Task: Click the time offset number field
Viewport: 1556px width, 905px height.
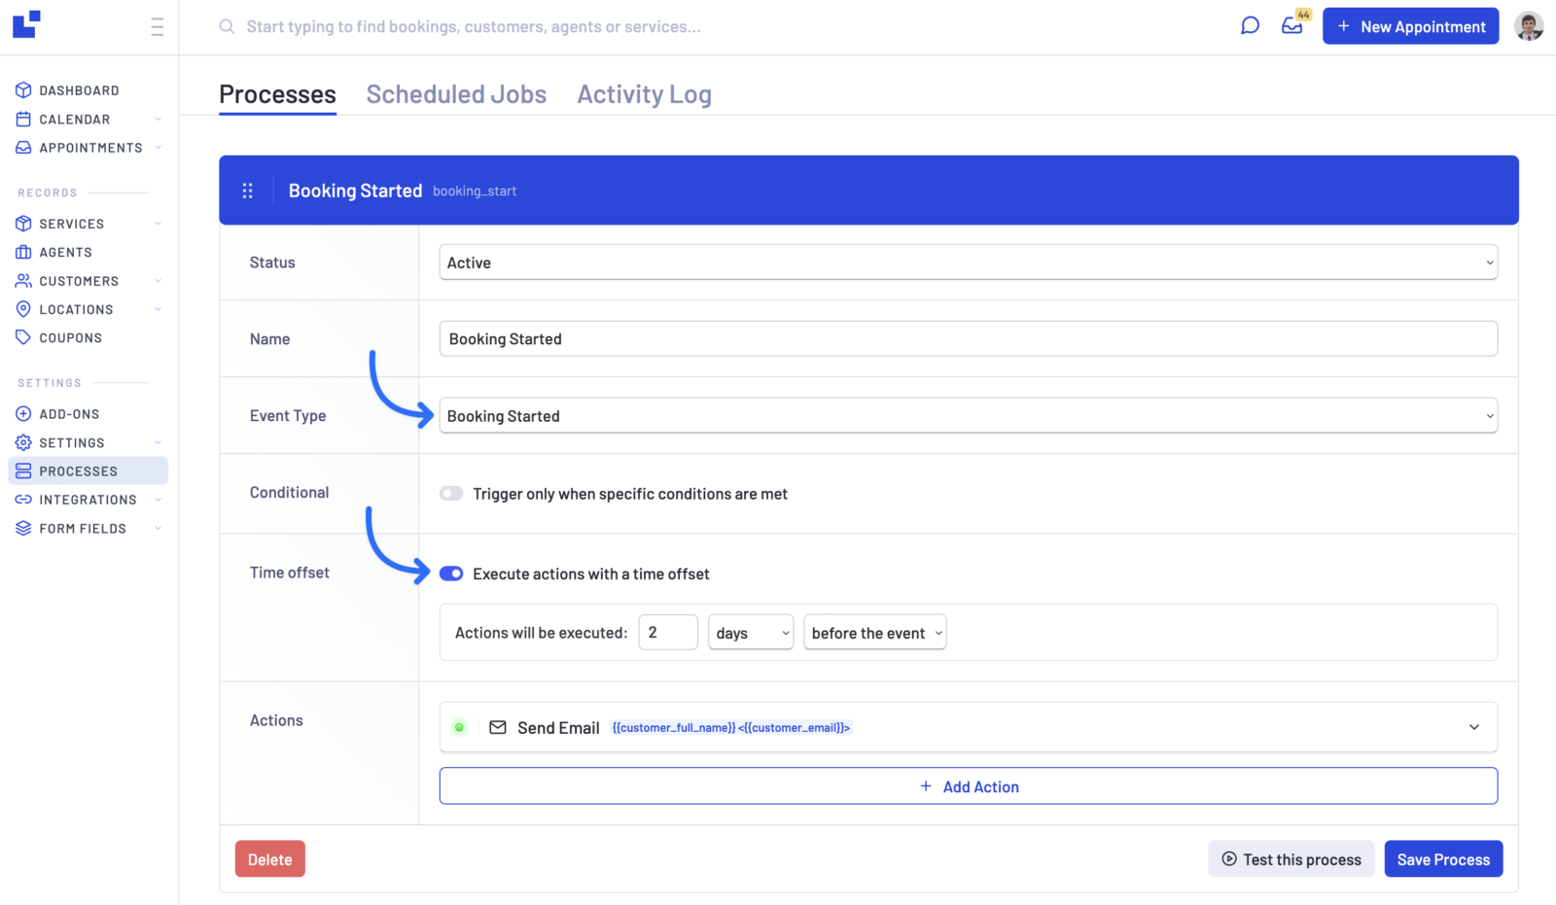Action: 668,632
